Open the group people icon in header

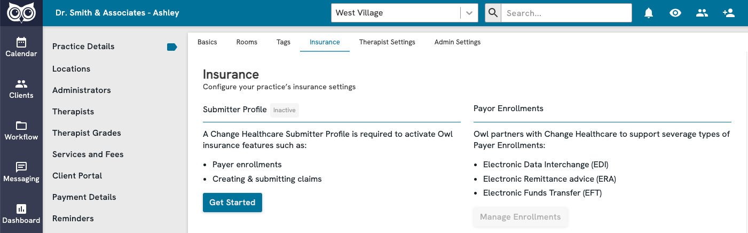point(702,13)
